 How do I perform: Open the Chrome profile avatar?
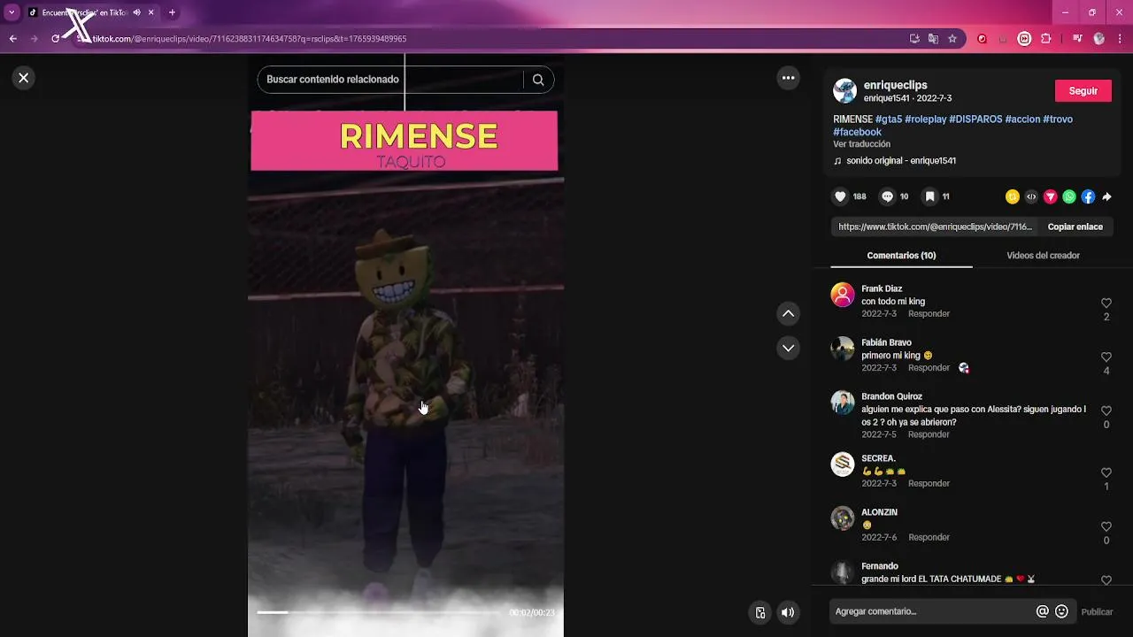(x=1099, y=39)
